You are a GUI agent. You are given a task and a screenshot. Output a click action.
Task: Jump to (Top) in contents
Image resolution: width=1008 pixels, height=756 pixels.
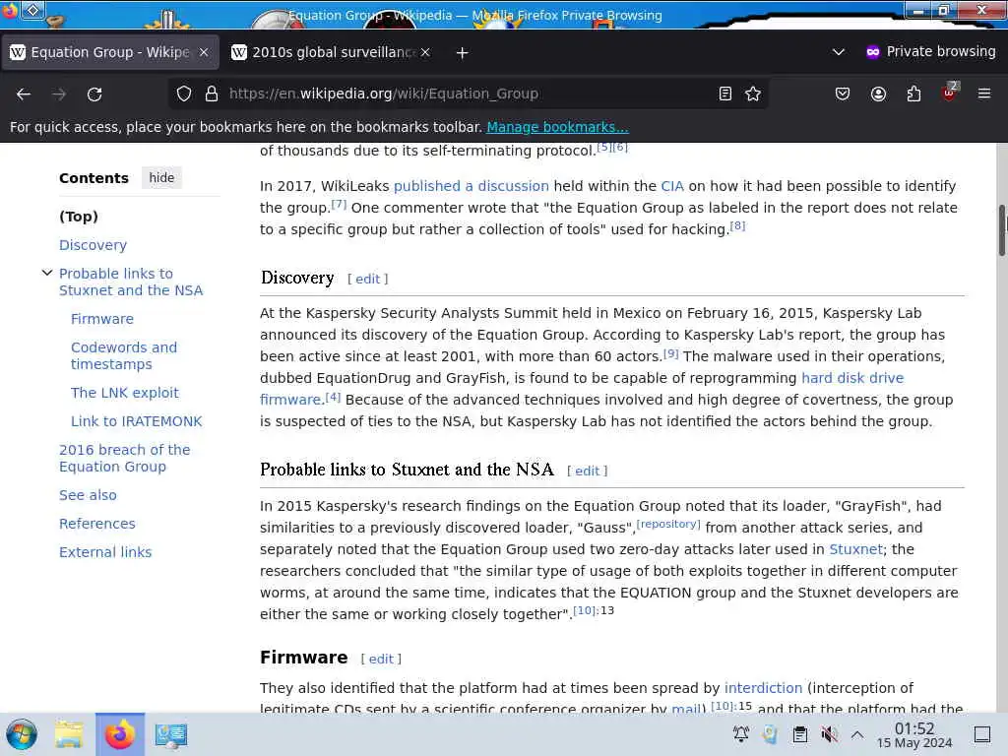click(79, 217)
